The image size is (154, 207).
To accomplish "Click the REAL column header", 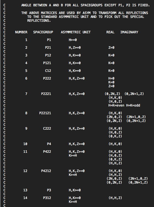I will pyautogui.click(x=110, y=32).
